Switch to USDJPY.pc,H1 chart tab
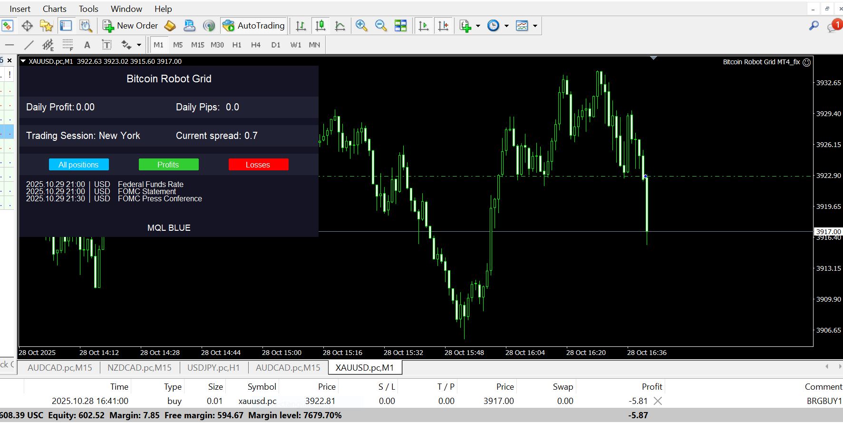 point(213,368)
